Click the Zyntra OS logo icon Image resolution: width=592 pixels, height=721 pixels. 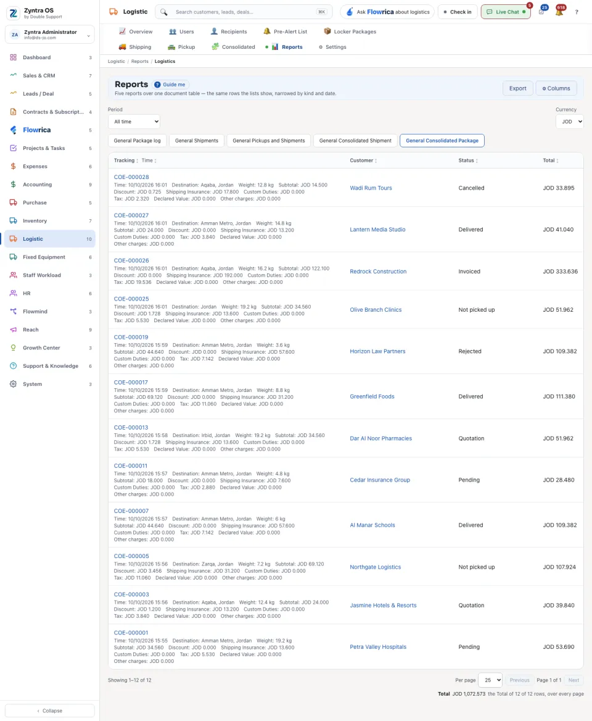point(14,14)
